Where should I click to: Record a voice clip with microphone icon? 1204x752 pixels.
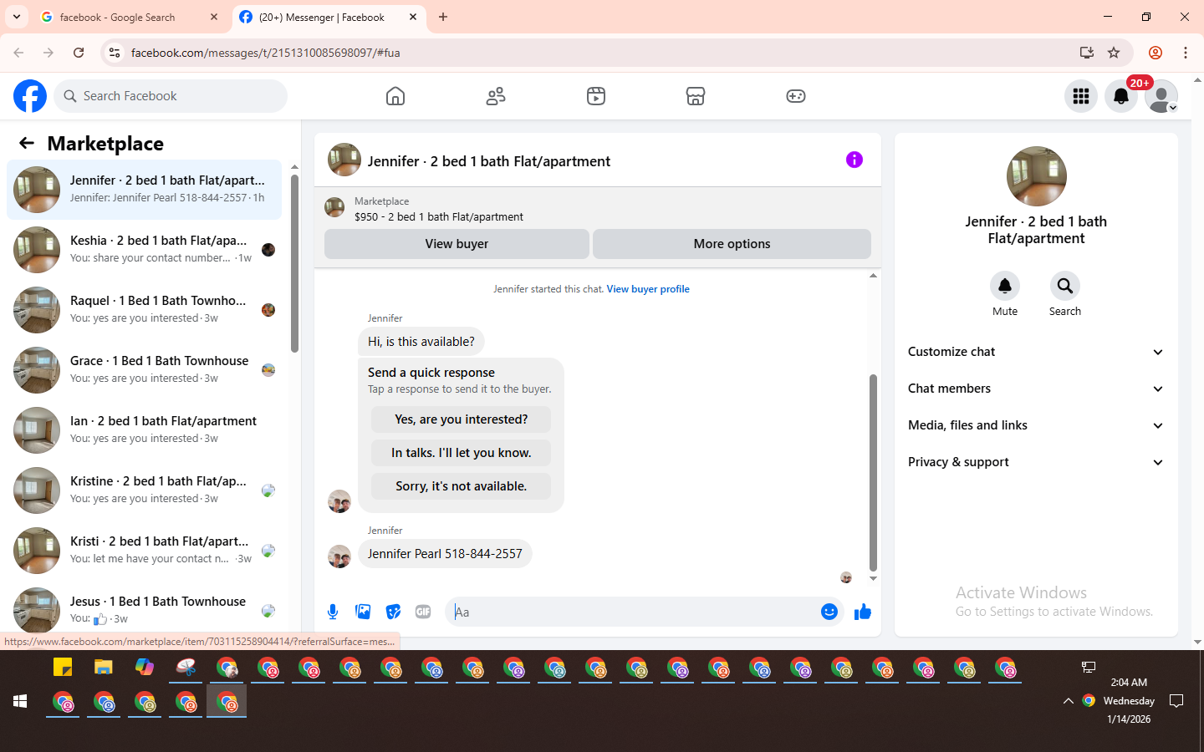333,612
